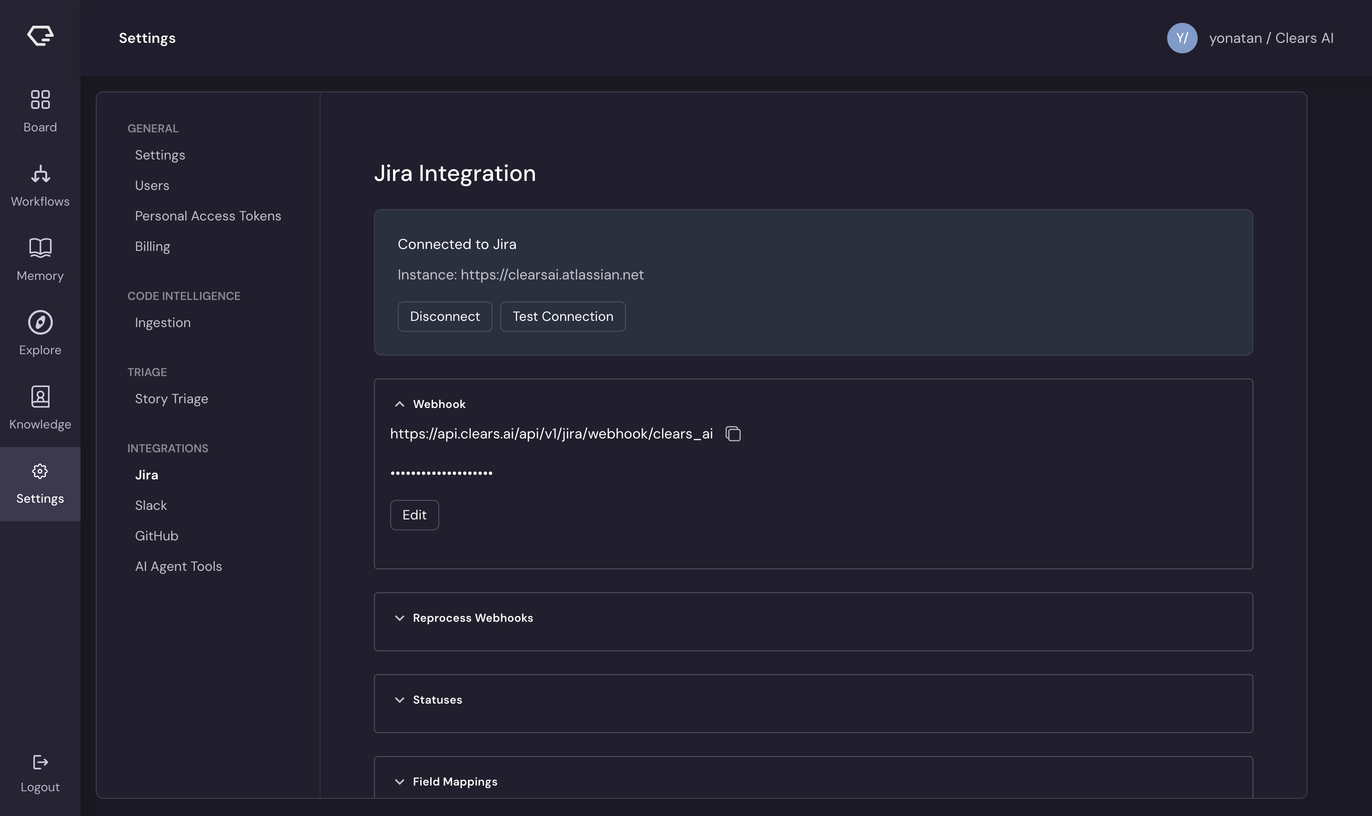Copy the webhook URL with copy icon
The height and width of the screenshot is (816, 1372).
pos(733,434)
